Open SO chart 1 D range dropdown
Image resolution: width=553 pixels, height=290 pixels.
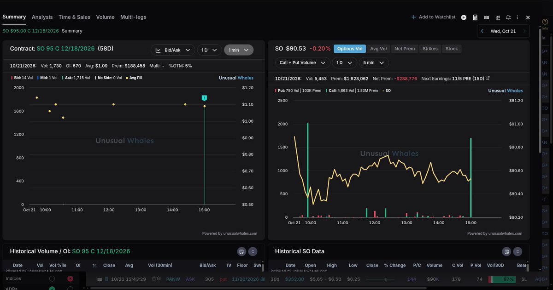[345, 63]
